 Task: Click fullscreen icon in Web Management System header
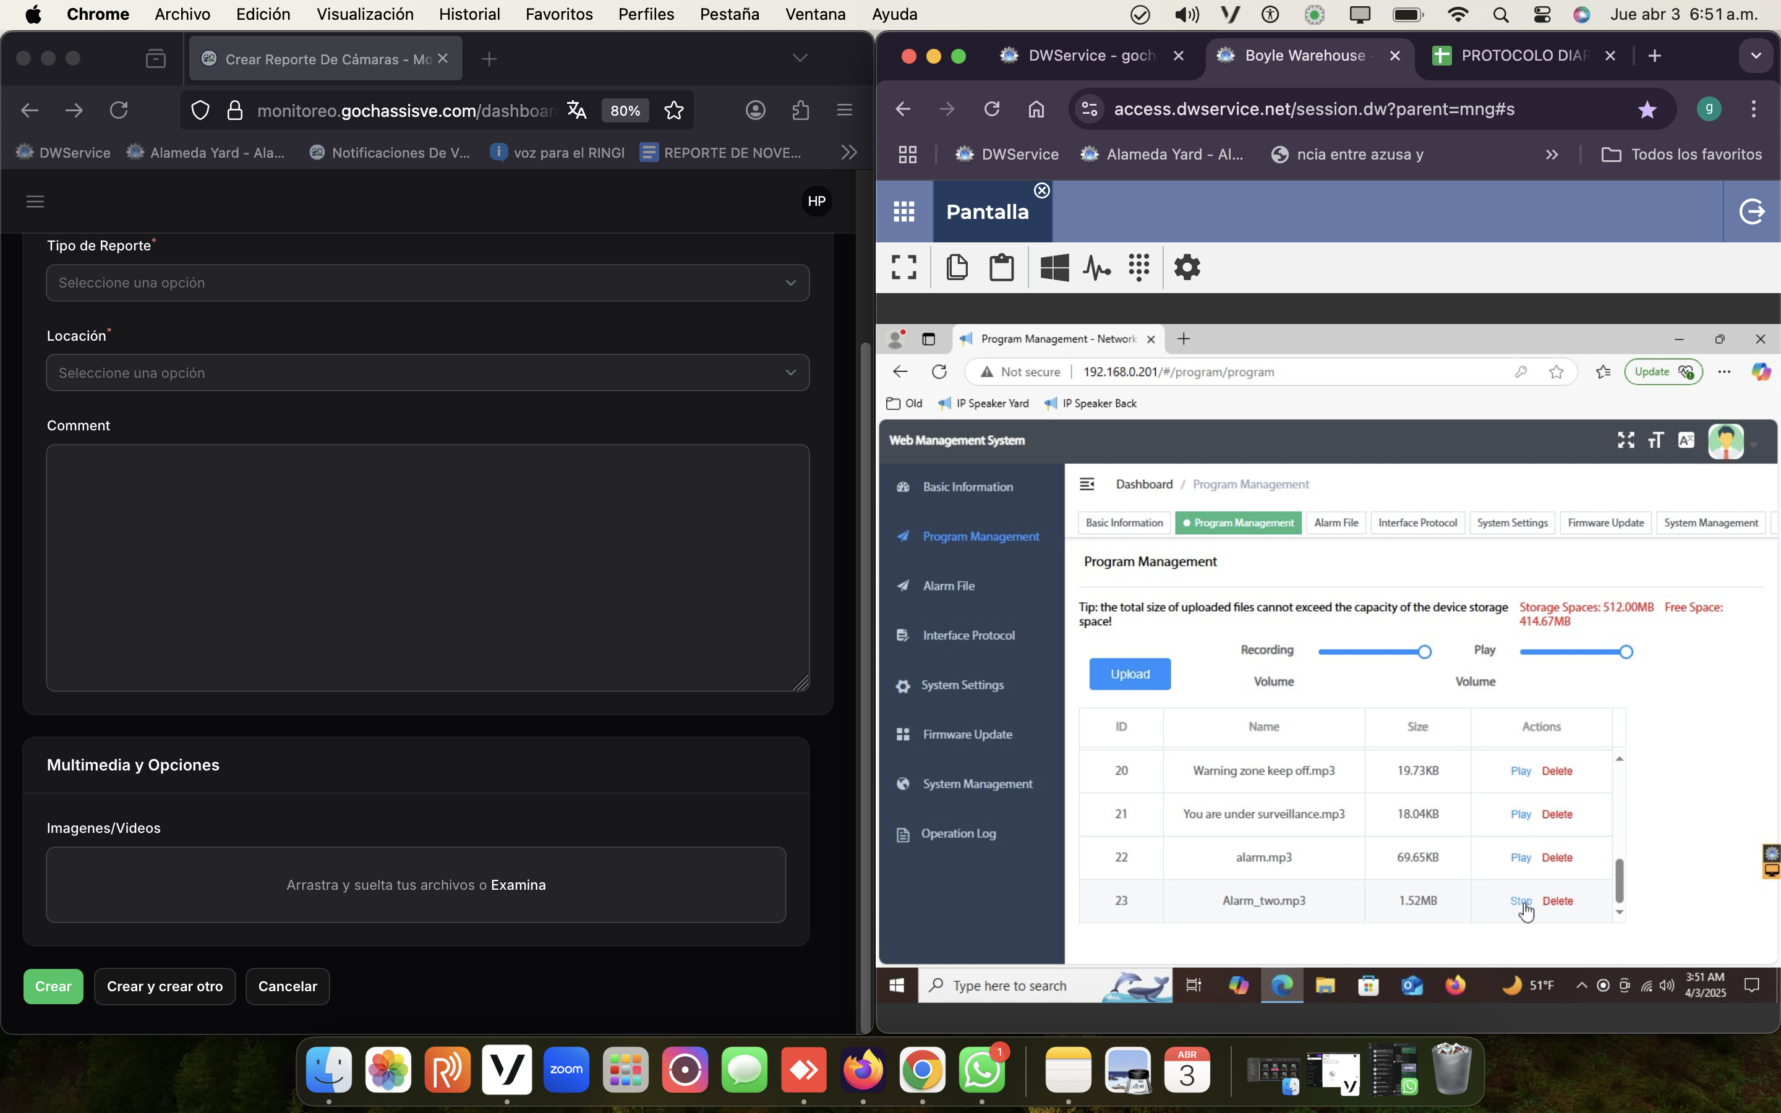coord(1626,440)
